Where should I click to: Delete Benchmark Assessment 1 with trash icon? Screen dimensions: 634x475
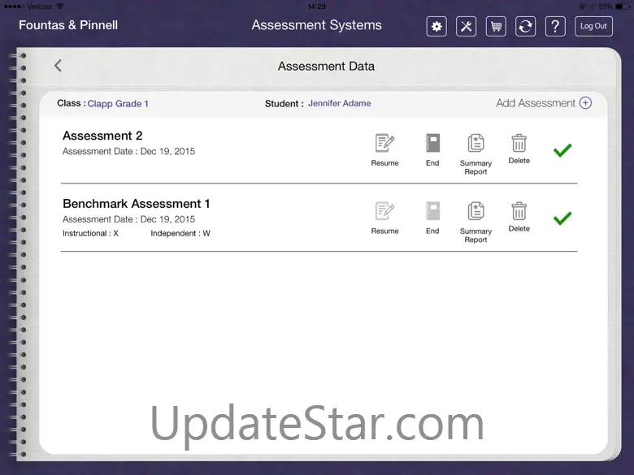click(519, 217)
